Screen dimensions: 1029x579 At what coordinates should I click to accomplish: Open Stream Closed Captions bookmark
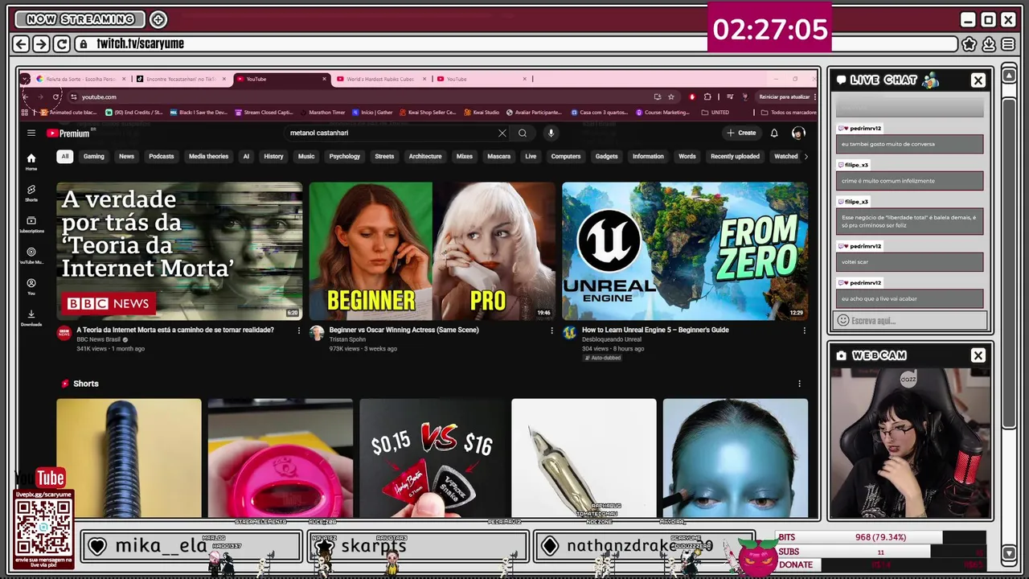coord(263,113)
